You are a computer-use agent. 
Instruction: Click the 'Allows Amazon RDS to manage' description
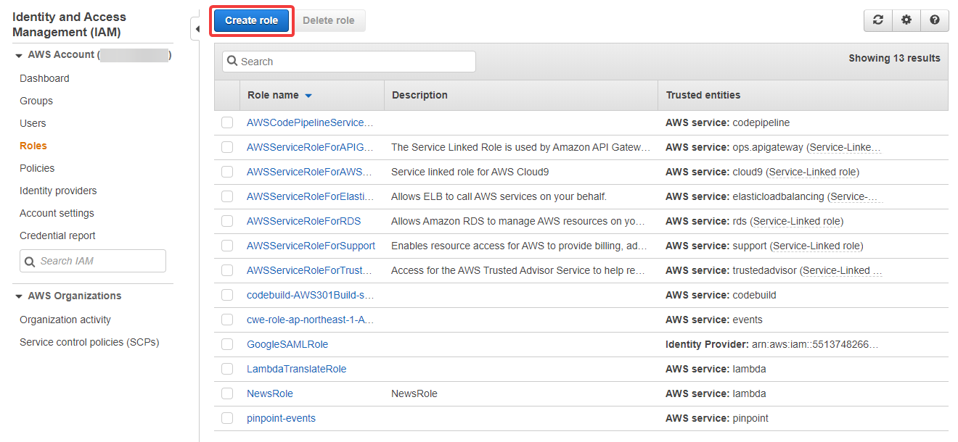(518, 221)
